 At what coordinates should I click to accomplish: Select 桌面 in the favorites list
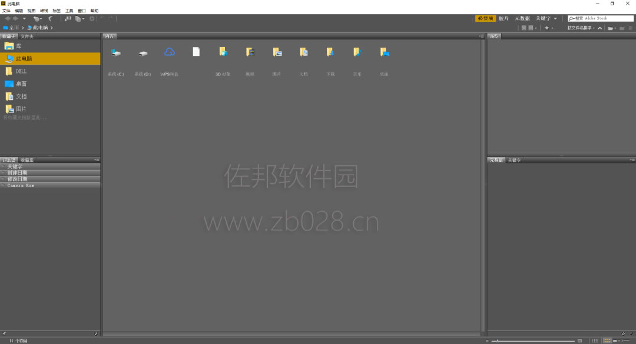(x=50, y=84)
